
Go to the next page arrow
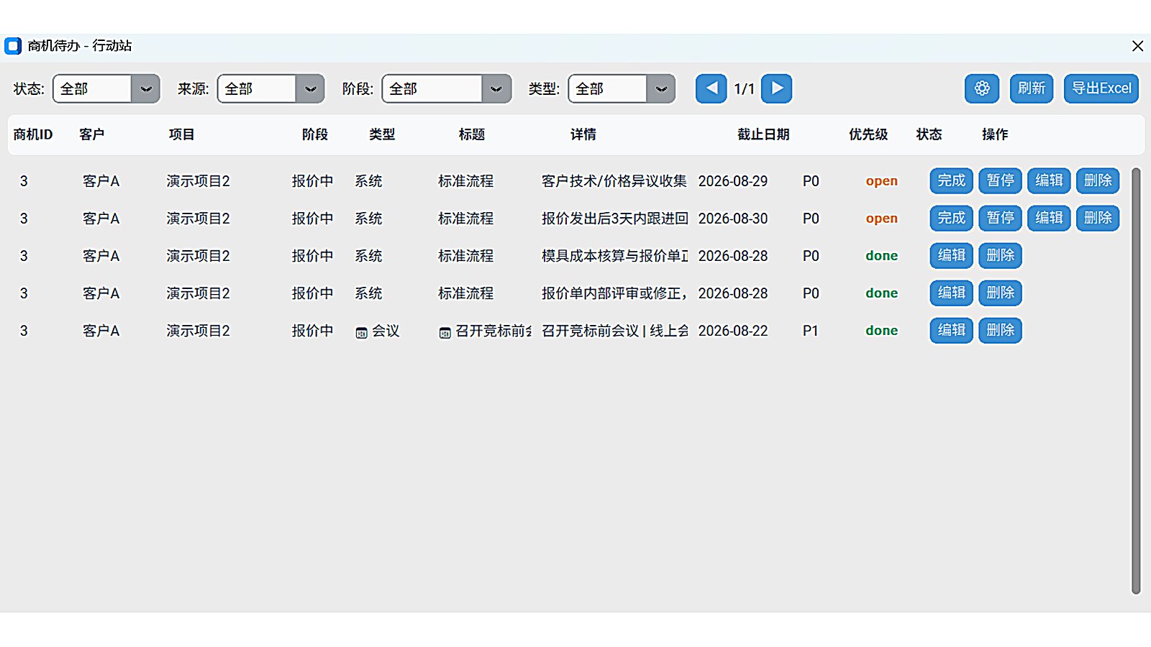pyautogui.click(x=777, y=88)
